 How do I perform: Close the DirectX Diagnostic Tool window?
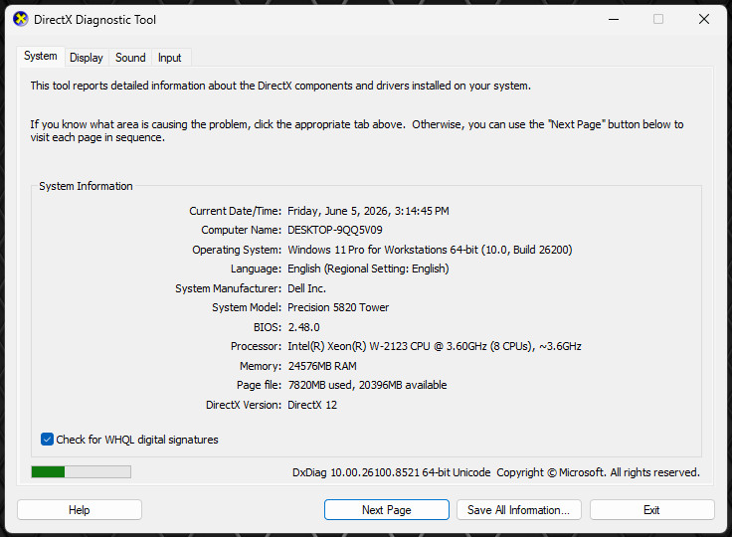(704, 19)
